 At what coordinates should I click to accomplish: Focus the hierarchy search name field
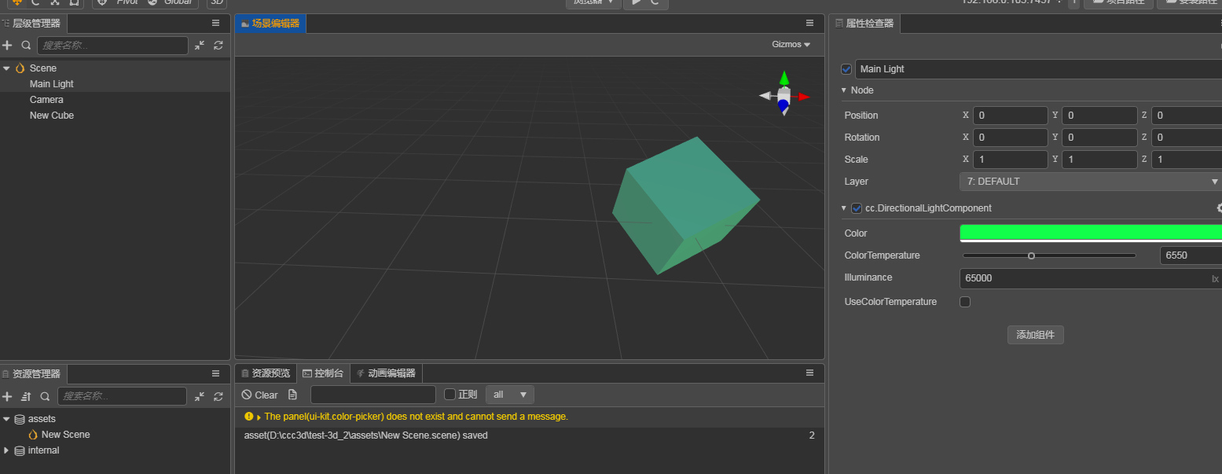[x=112, y=46]
